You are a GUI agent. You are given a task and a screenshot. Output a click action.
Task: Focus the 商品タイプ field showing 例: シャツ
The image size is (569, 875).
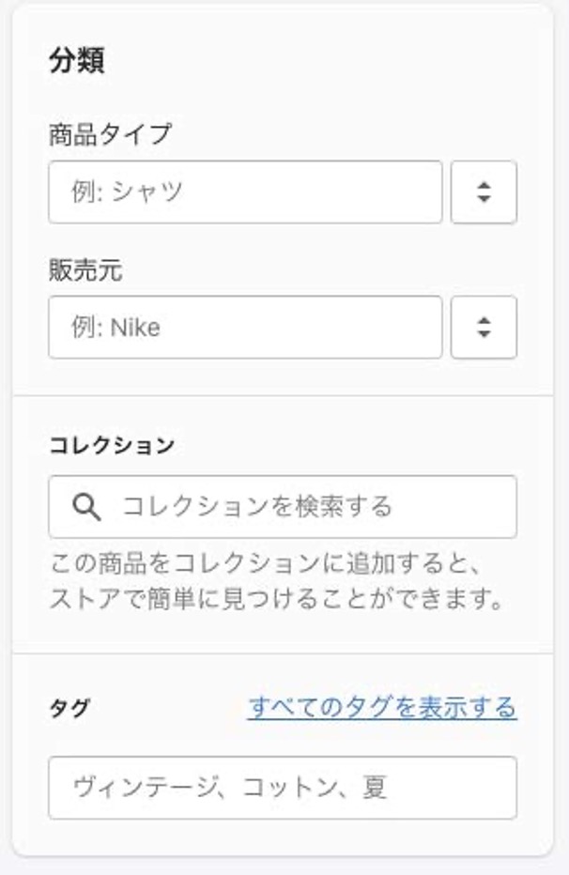point(245,192)
